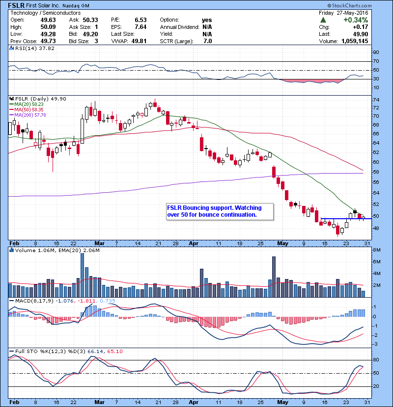Click the 'FSLR Bouncing support' annotation box
The width and height of the screenshot is (393, 407).
click(x=220, y=211)
